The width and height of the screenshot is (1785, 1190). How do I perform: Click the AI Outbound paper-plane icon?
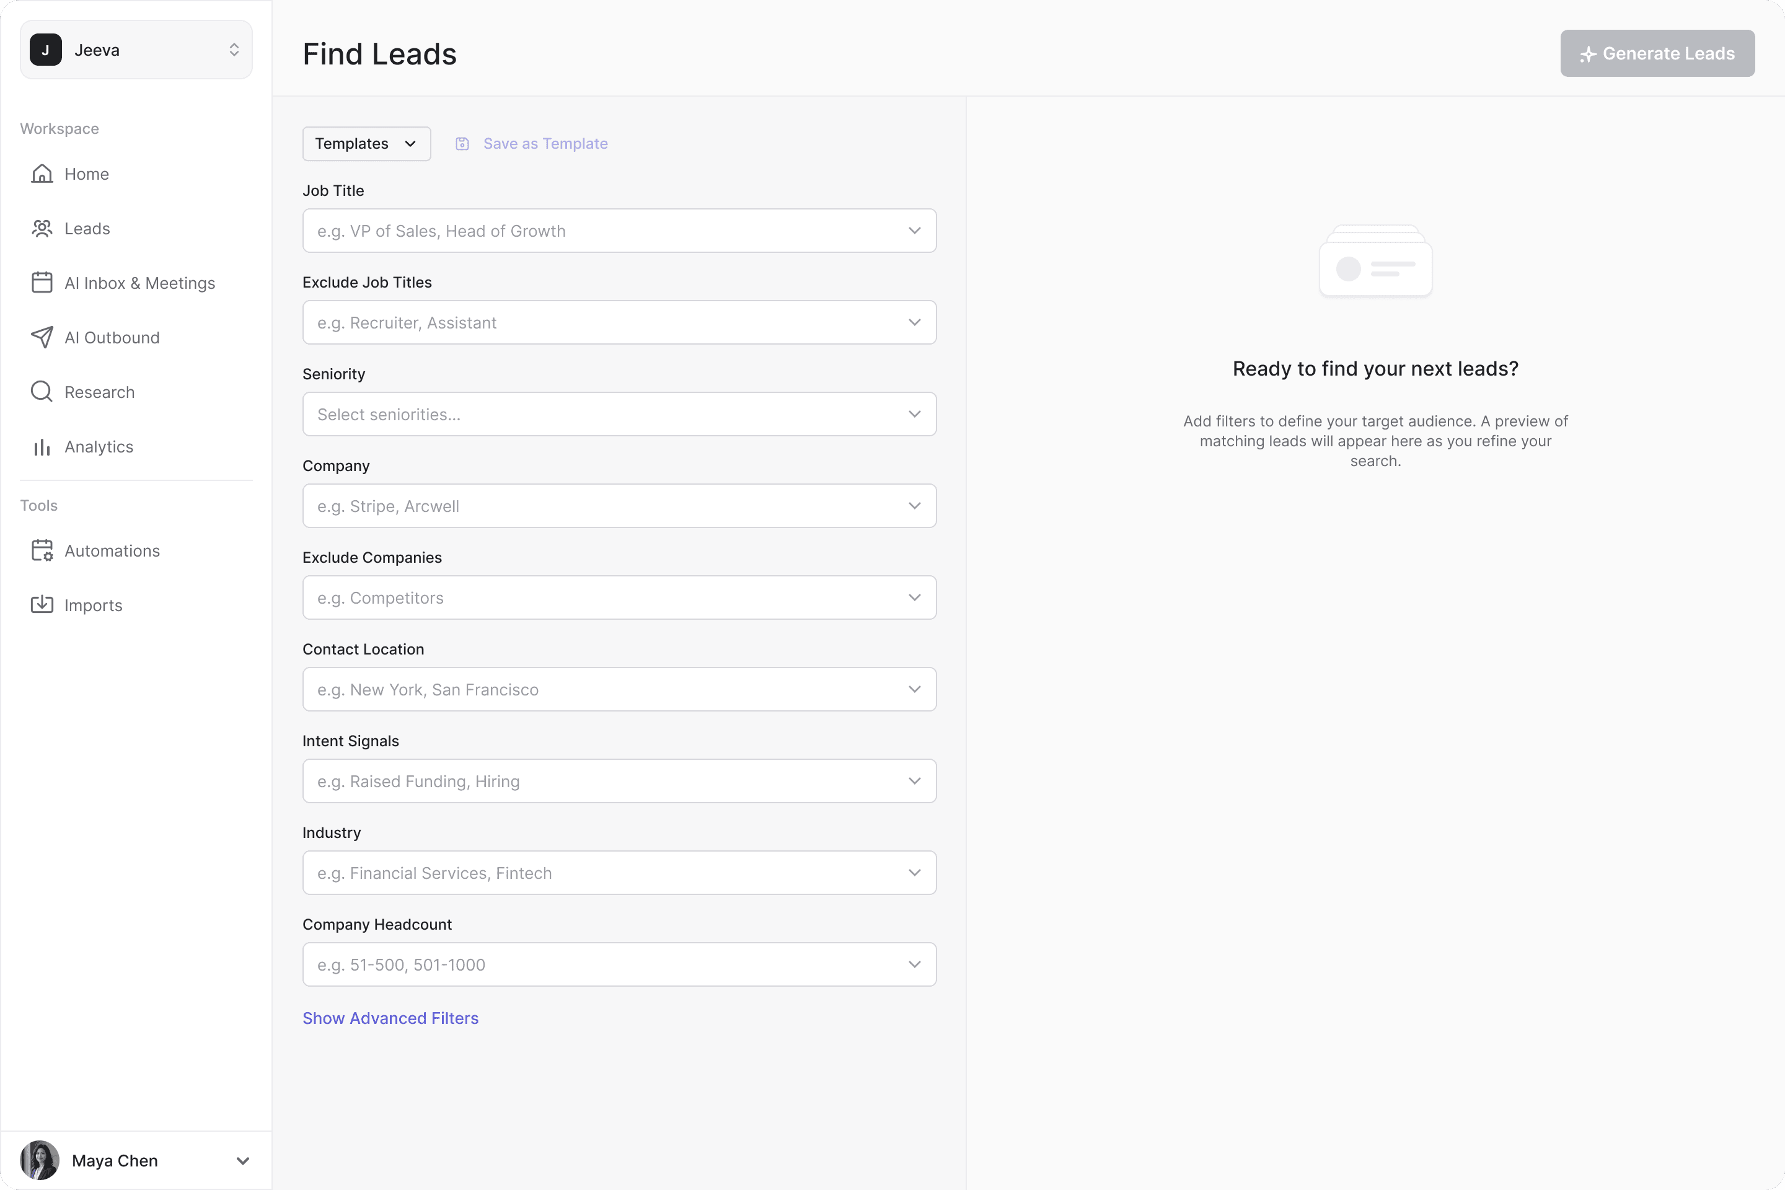click(42, 338)
